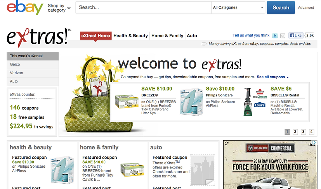Open the Advanced search link
The image size is (321, 189).
coord(306,8)
